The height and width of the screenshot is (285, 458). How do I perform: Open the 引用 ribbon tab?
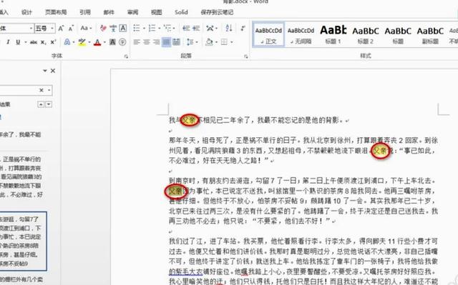pyautogui.click(x=85, y=12)
